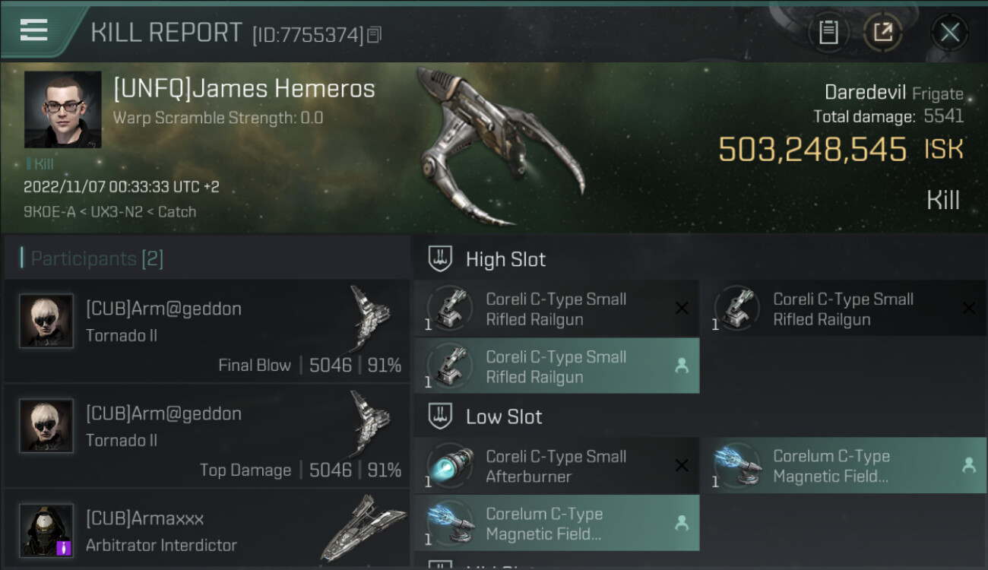Click the share export icon
The height and width of the screenshot is (570, 988).
click(883, 32)
